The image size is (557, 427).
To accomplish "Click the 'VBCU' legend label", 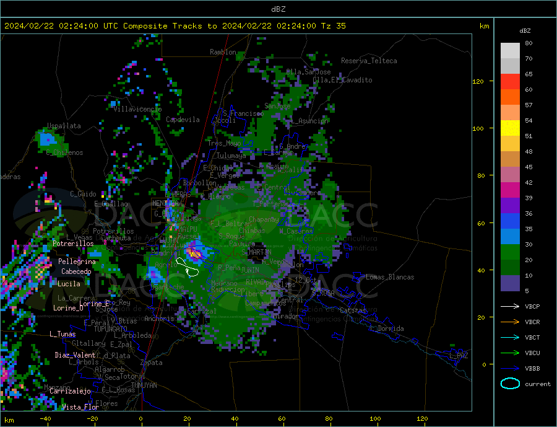I will 532,353.
